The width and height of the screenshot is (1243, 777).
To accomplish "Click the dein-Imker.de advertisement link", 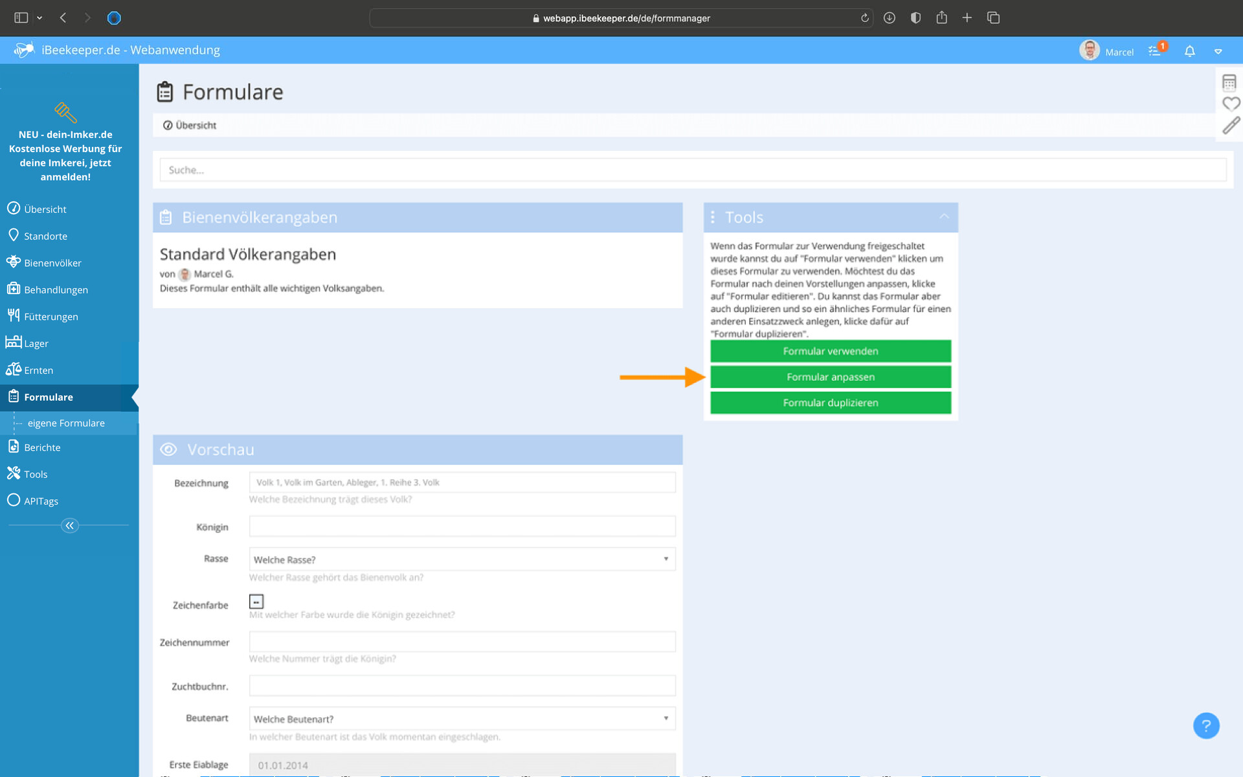I will tap(65, 155).
